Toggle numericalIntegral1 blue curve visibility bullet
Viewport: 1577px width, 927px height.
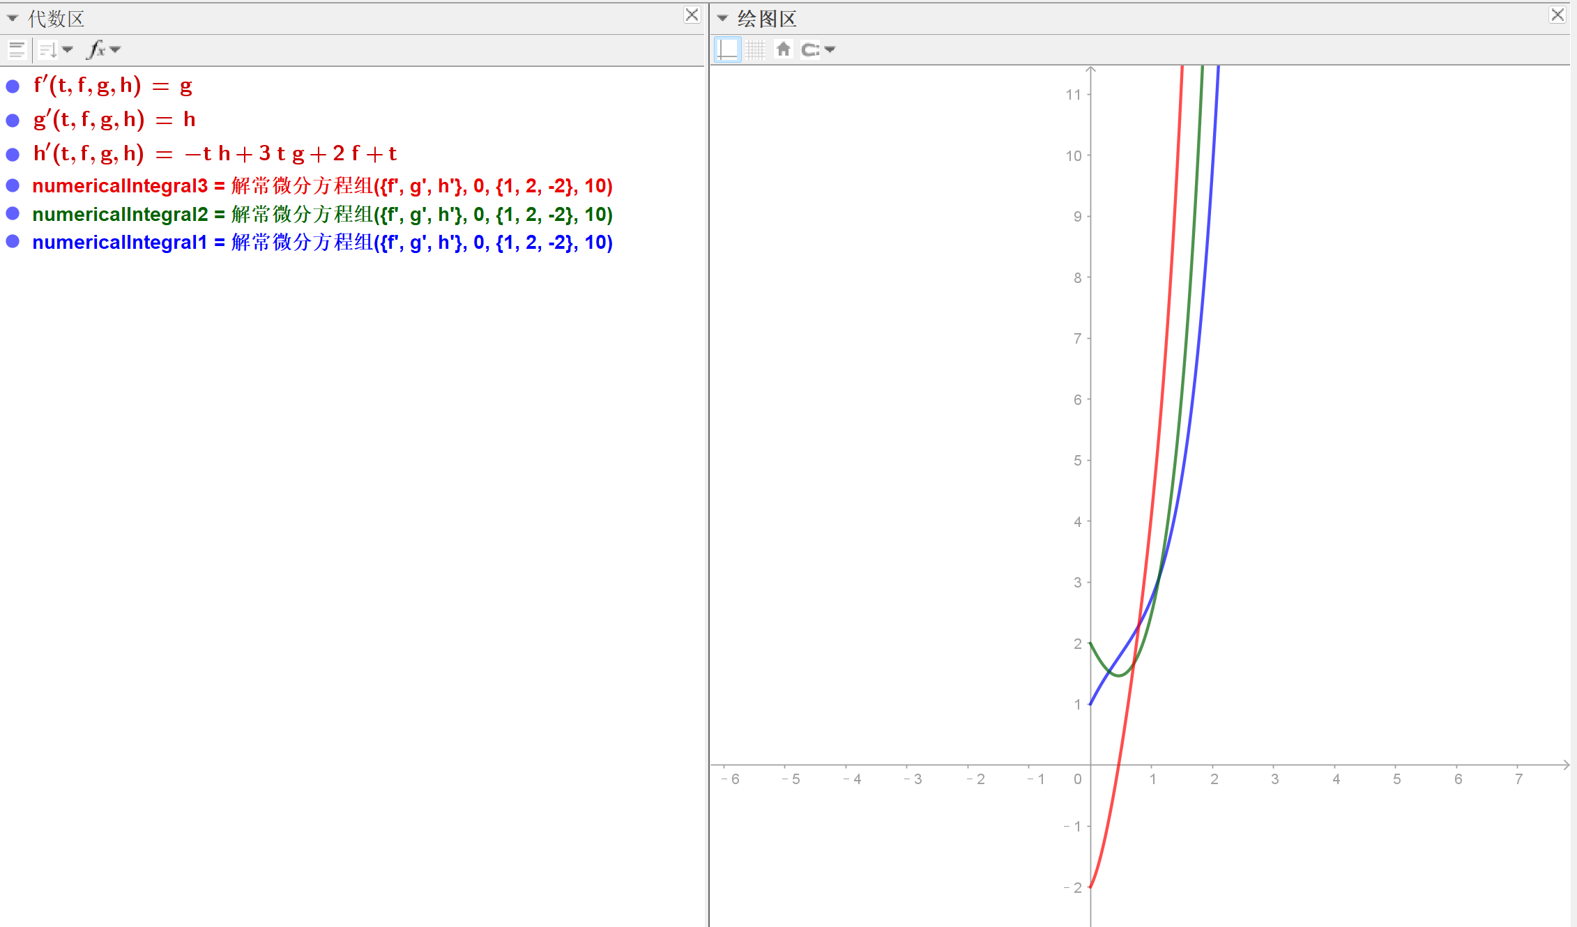[13, 242]
